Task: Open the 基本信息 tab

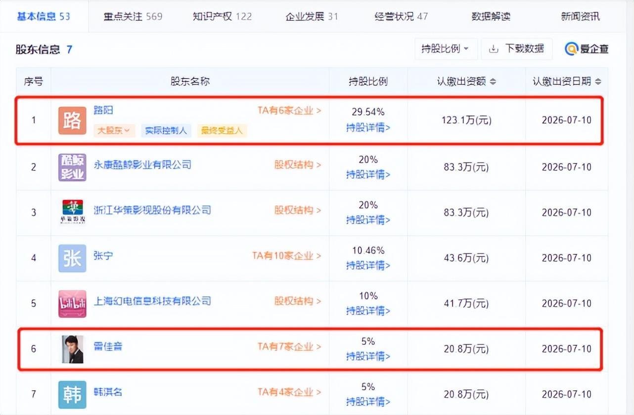Action: [x=44, y=16]
